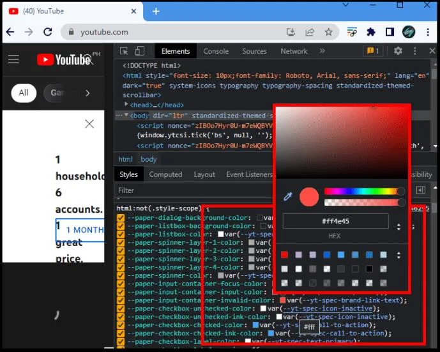Image resolution: width=440 pixels, height=352 pixels.
Task: Click the browser back arrow
Action: (10, 32)
